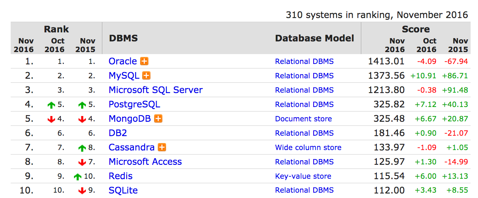This screenshot has height=198, width=478.
Task: Open the MySQL DBMS link
Action: pos(124,75)
